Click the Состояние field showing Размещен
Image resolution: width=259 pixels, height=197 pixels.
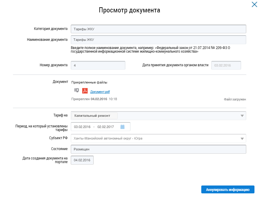pos(158,149)
